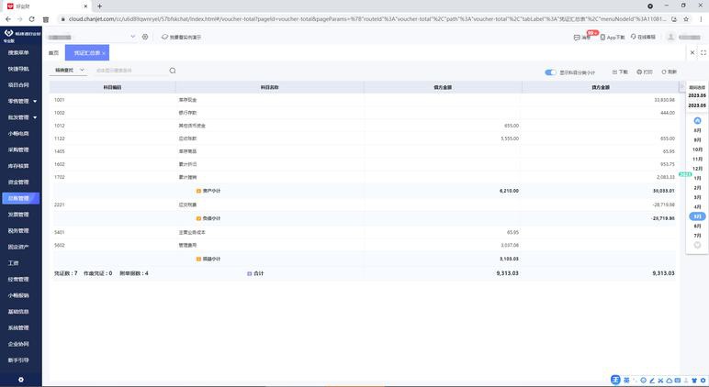Click the user avatar icon in the header
709x387 pixels.
tap(671, 37)
